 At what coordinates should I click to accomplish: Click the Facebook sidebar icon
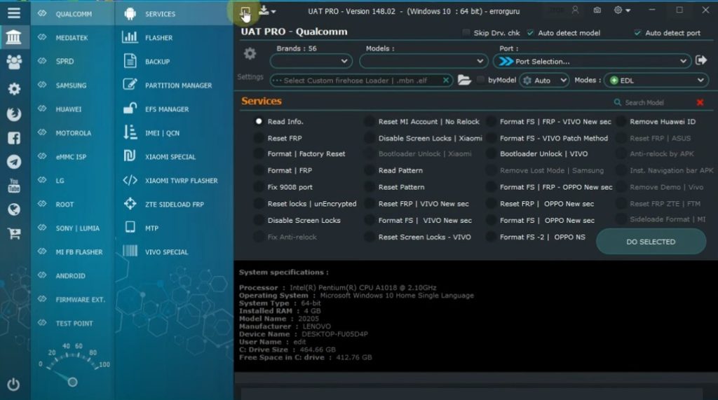click(14, 138)
